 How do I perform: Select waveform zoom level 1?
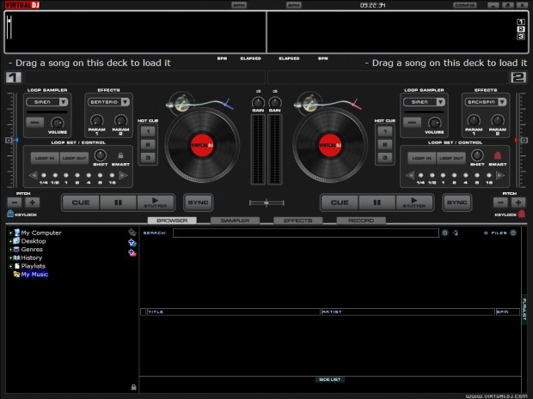[x=520, y=21]
